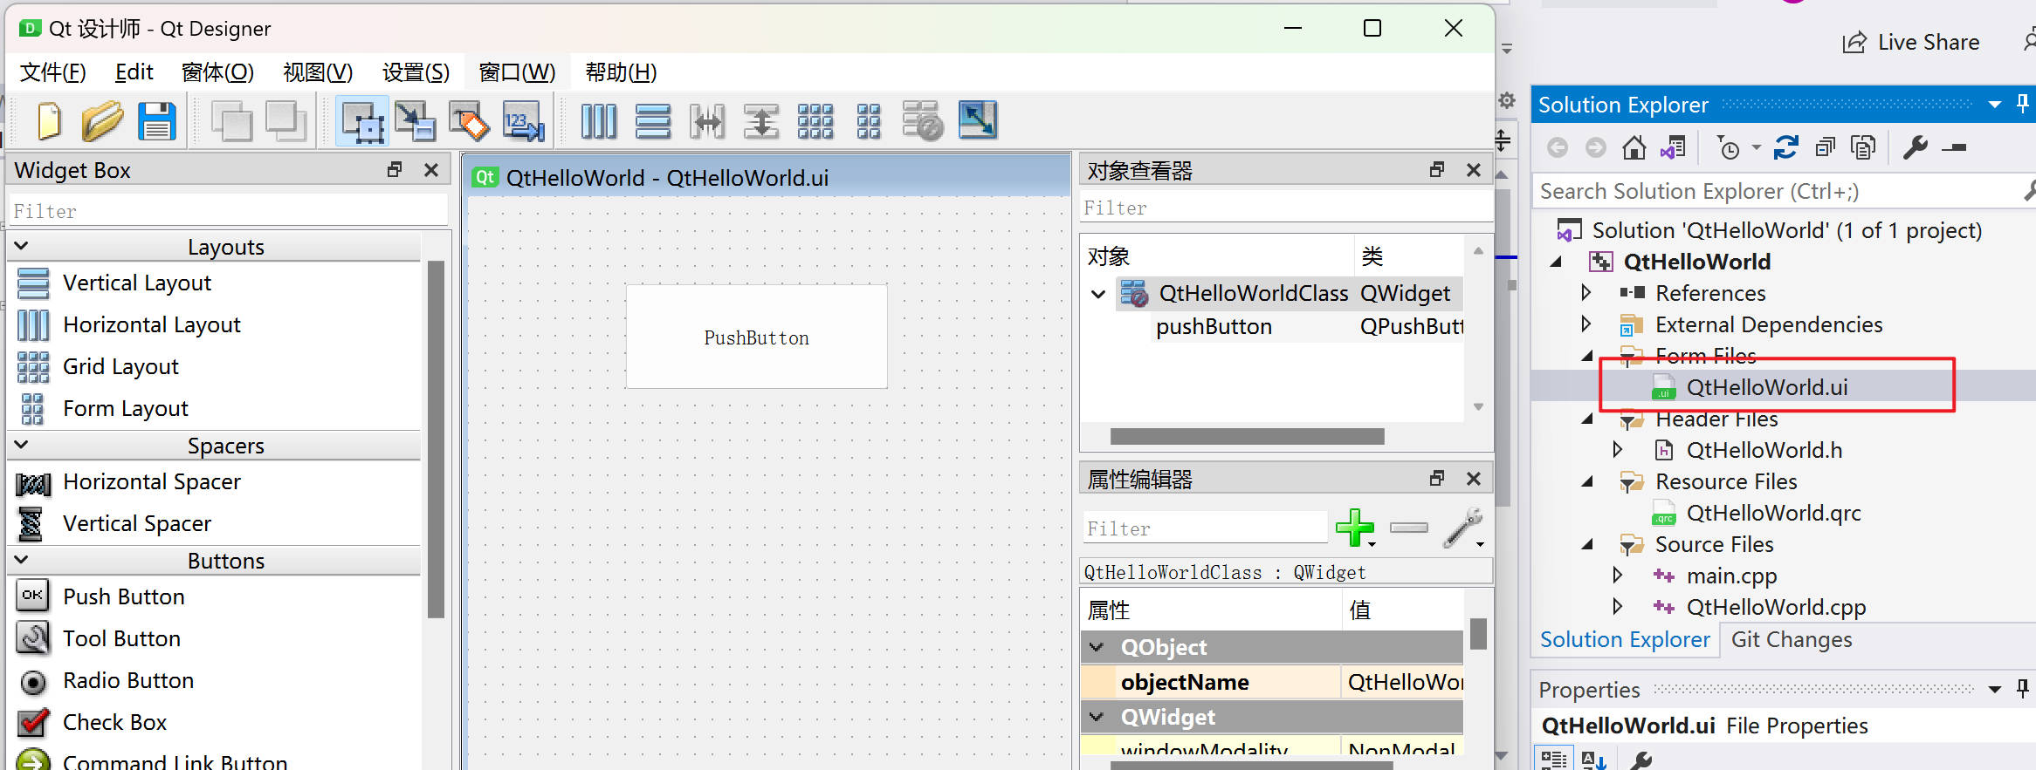Collapse the Spacers category in Widget Box
The width and height of the screenshot is (2036, 770).
(x=22, y=445)
